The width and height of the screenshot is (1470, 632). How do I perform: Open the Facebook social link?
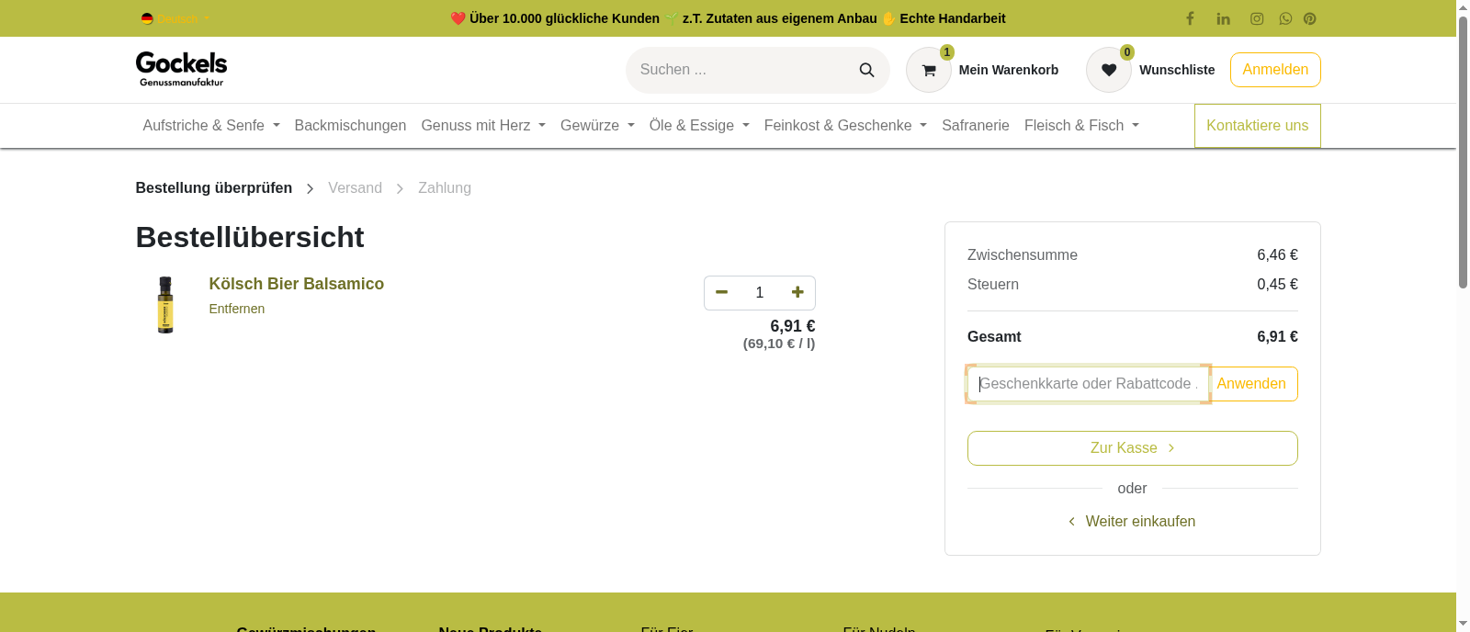[1190, 18]
